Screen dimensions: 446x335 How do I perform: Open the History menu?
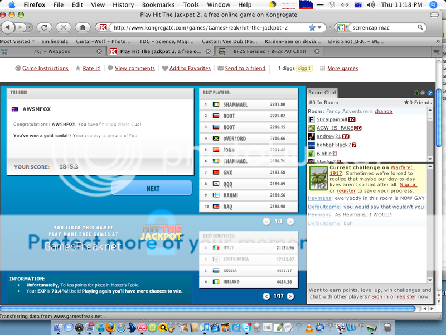tap(123, 4)
